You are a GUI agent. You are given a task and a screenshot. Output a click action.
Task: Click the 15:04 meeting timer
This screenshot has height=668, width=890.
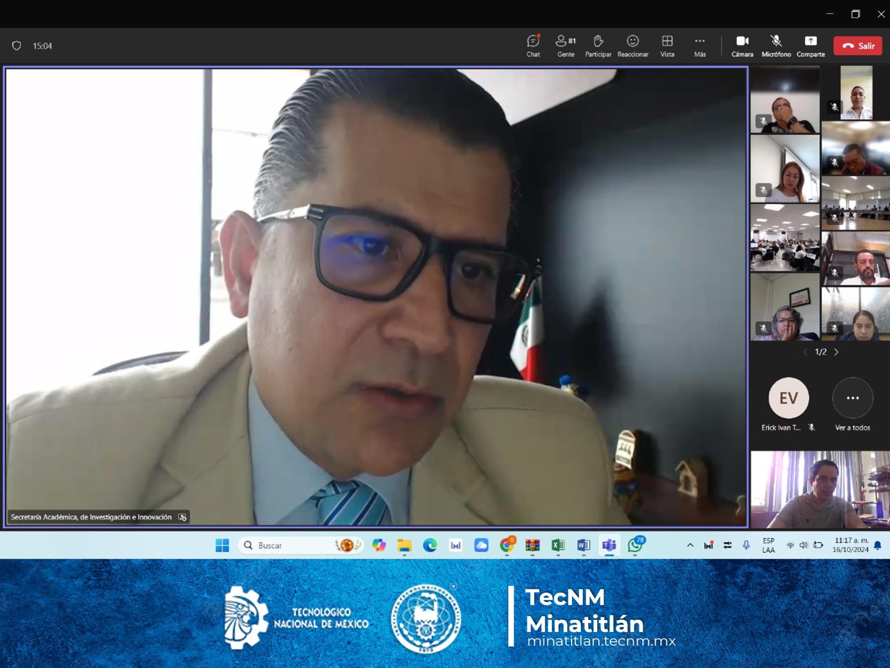pos(42,46)
